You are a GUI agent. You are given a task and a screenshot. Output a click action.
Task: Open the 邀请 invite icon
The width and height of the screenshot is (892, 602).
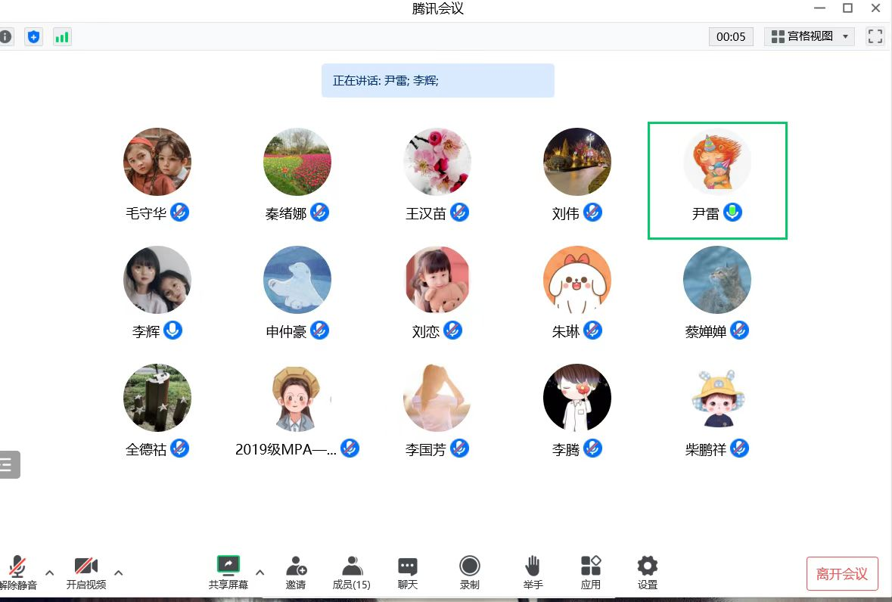point(296,573)
